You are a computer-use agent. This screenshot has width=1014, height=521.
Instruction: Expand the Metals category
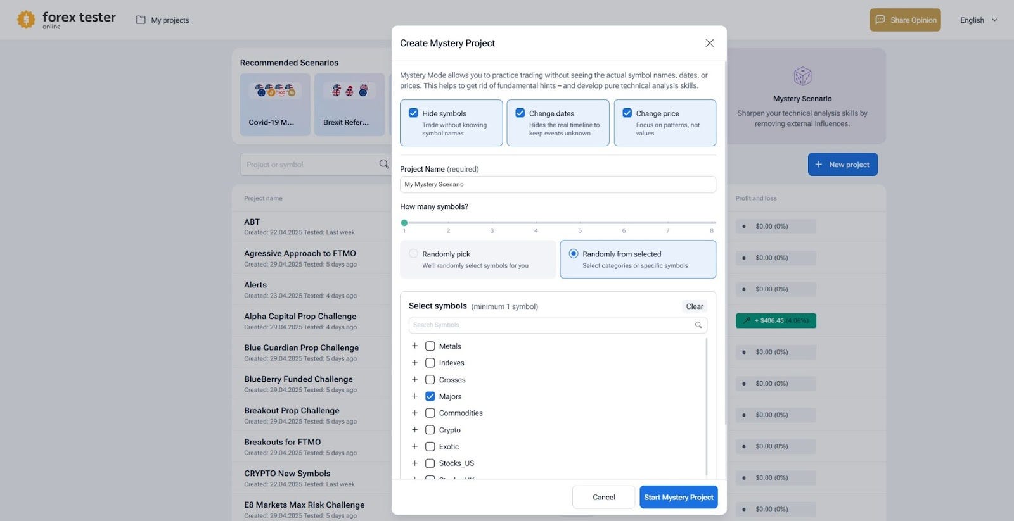tap(414, 346)
